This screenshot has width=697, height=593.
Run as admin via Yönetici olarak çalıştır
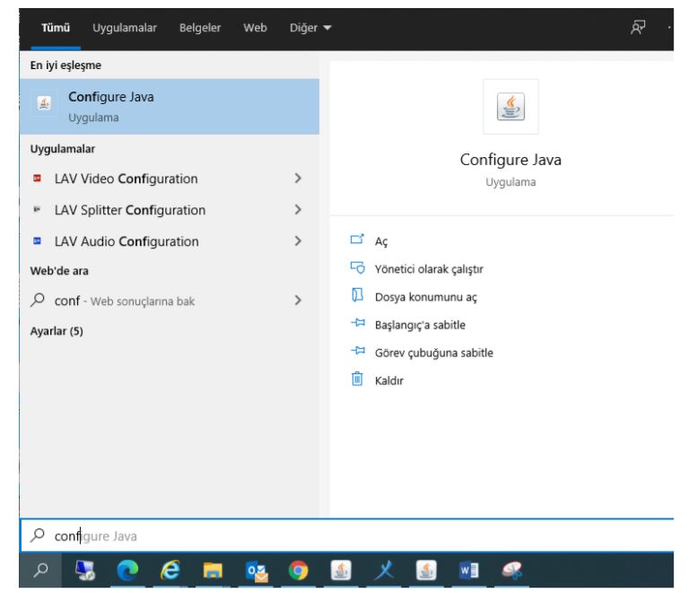click(x=429, y=269)
